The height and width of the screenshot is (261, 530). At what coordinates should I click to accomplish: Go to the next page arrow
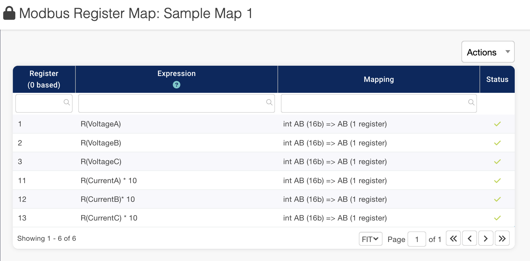click(485, 239)
